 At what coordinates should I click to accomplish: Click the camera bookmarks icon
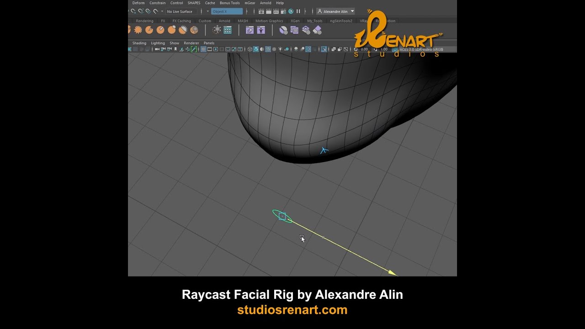(x=175, y=49)
